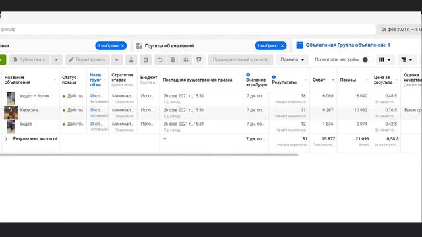Click the Карусель ad thumbnail
This screenshot has width=422, height=237.
click(x=11, y=113)
